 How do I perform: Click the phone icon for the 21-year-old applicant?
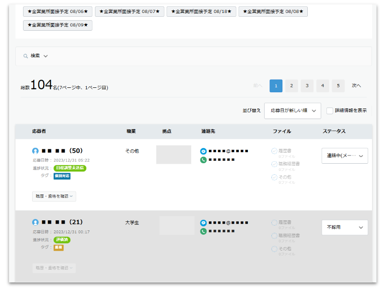(x=203, y=231)
